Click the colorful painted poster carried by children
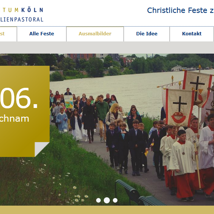The width and height of the screenshot is (214, 214). coord(69,101)
